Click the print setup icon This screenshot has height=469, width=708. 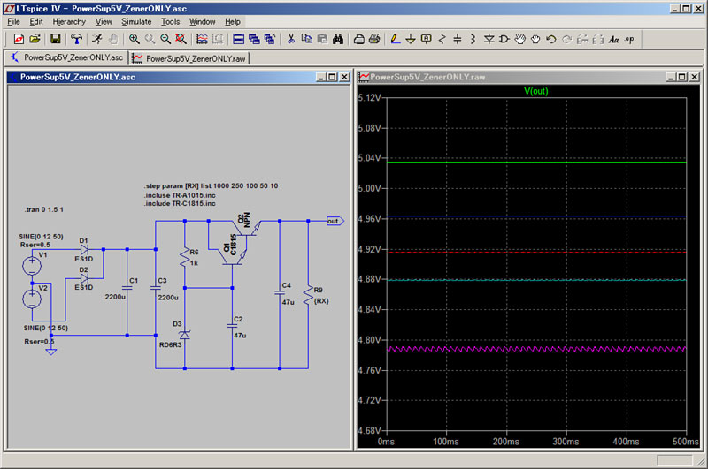[x=359, y=39]
